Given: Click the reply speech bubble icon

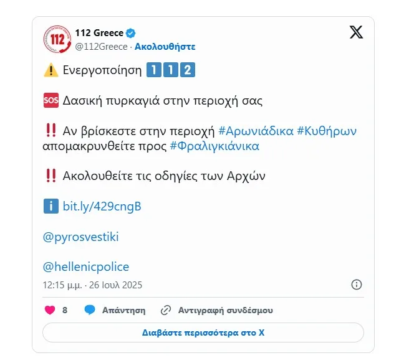Looking at the screenshot, I should (90, 310).
